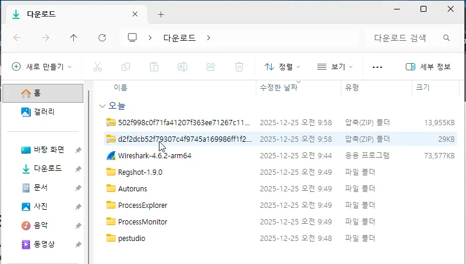The image size is (466, 264).
Task: Open the 정렬 sort dropdown
Action: pyautogui.click(x=282, y=67)
